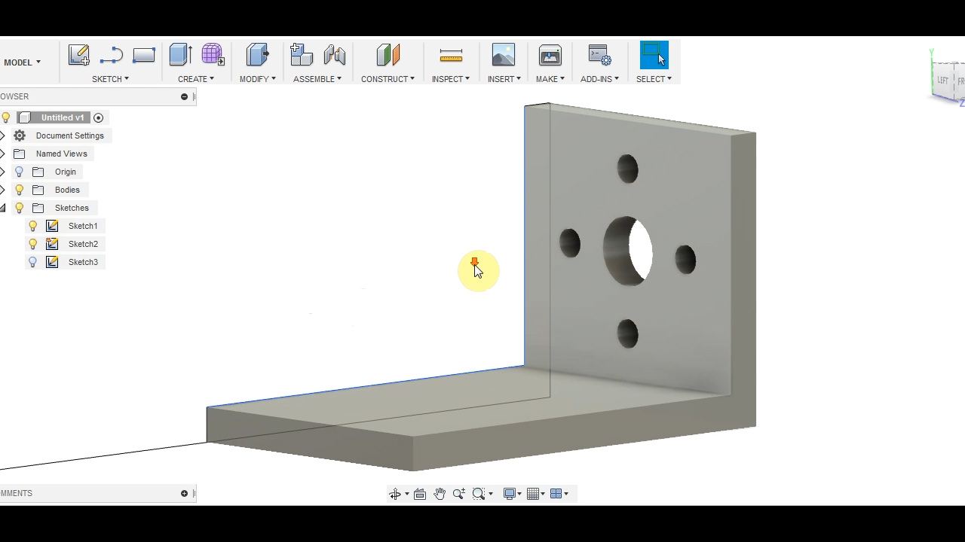Click the Insert image icon
The height and width of the screenshot is (542, 965).
504,55
